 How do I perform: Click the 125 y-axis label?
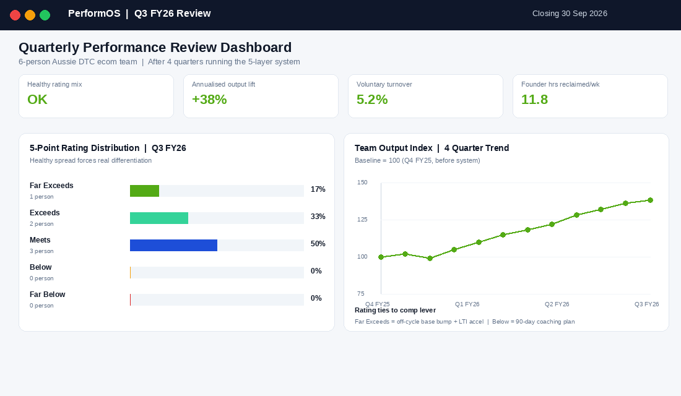(362, 219)
